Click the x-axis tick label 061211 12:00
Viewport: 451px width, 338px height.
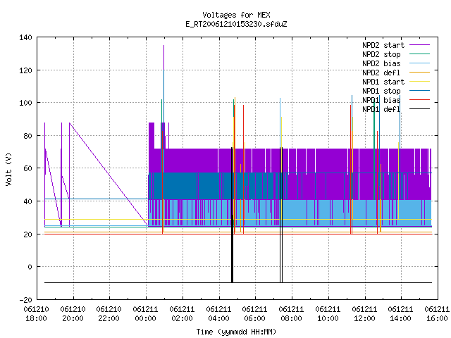(x=364, y=314)
